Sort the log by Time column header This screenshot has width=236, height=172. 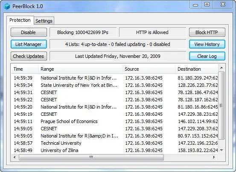coord(25,69)
